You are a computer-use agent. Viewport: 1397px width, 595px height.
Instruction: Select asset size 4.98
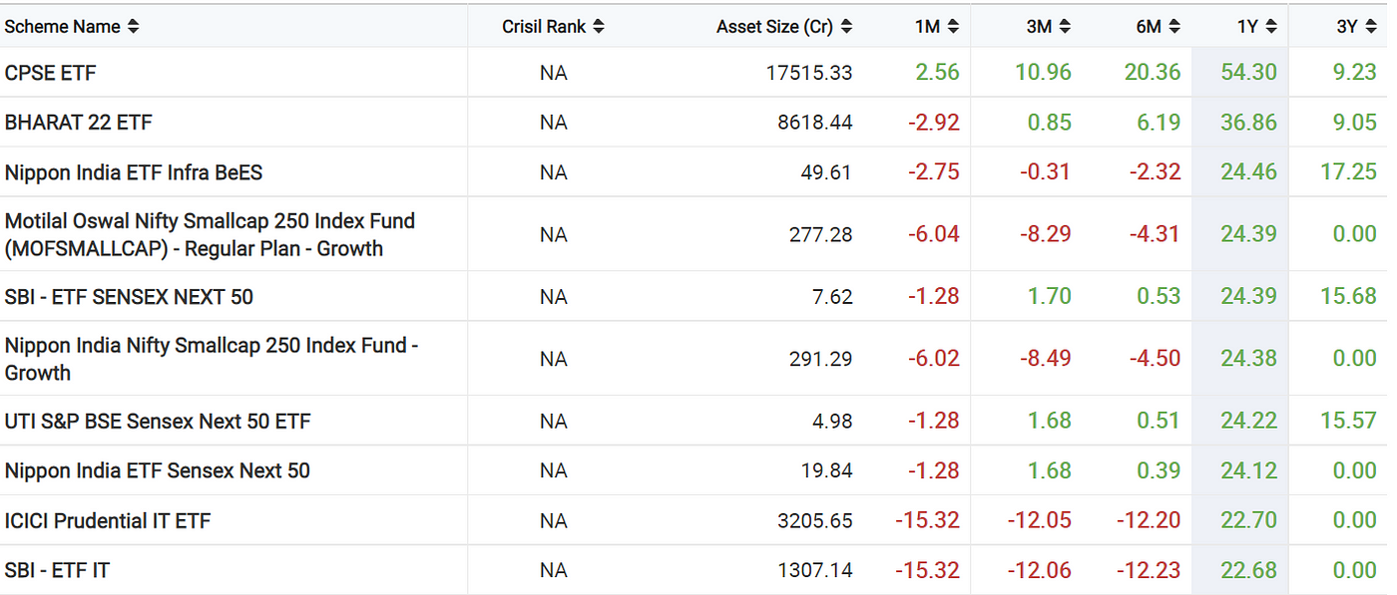pyautogui.click(x=833, y=422)
